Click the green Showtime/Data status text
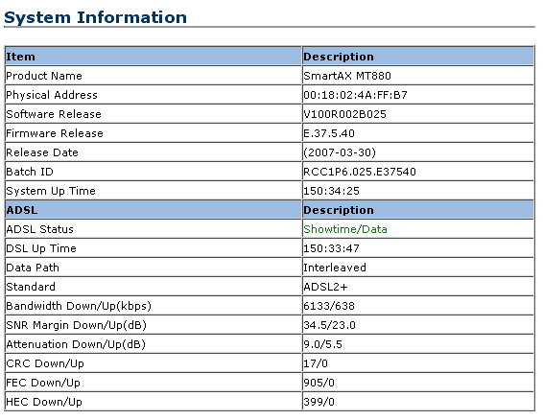This screenshot has height=420, width=543. [345, 229]
